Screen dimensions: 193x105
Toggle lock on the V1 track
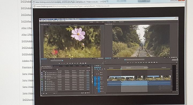[97, 79]
